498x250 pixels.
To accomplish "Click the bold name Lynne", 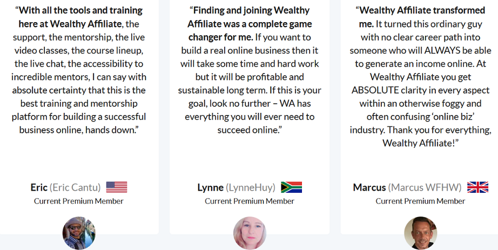I will tap(210, 187).
